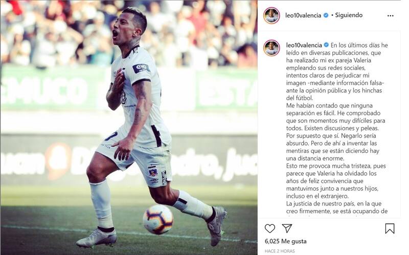Open the three-dot options menu
This screenshot has height=255, width=409.
[390, 16]
